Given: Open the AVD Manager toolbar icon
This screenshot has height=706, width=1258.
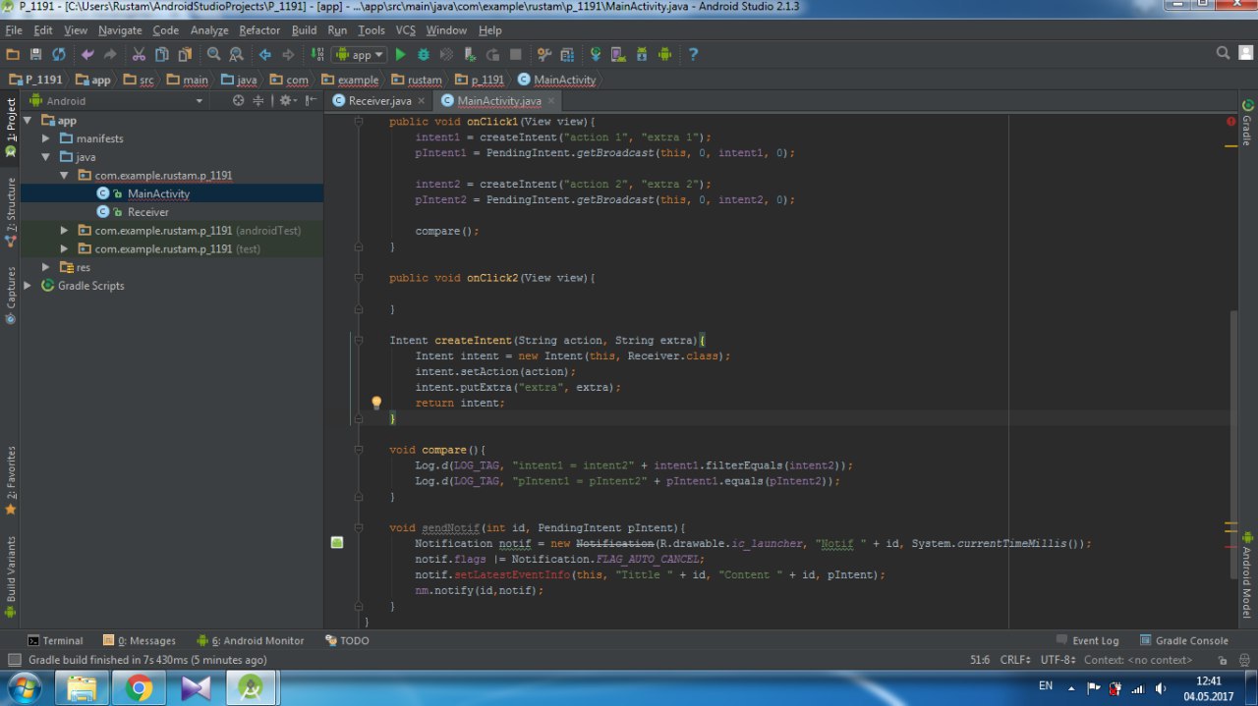Looking at the screenshot, I should point(618,55).
